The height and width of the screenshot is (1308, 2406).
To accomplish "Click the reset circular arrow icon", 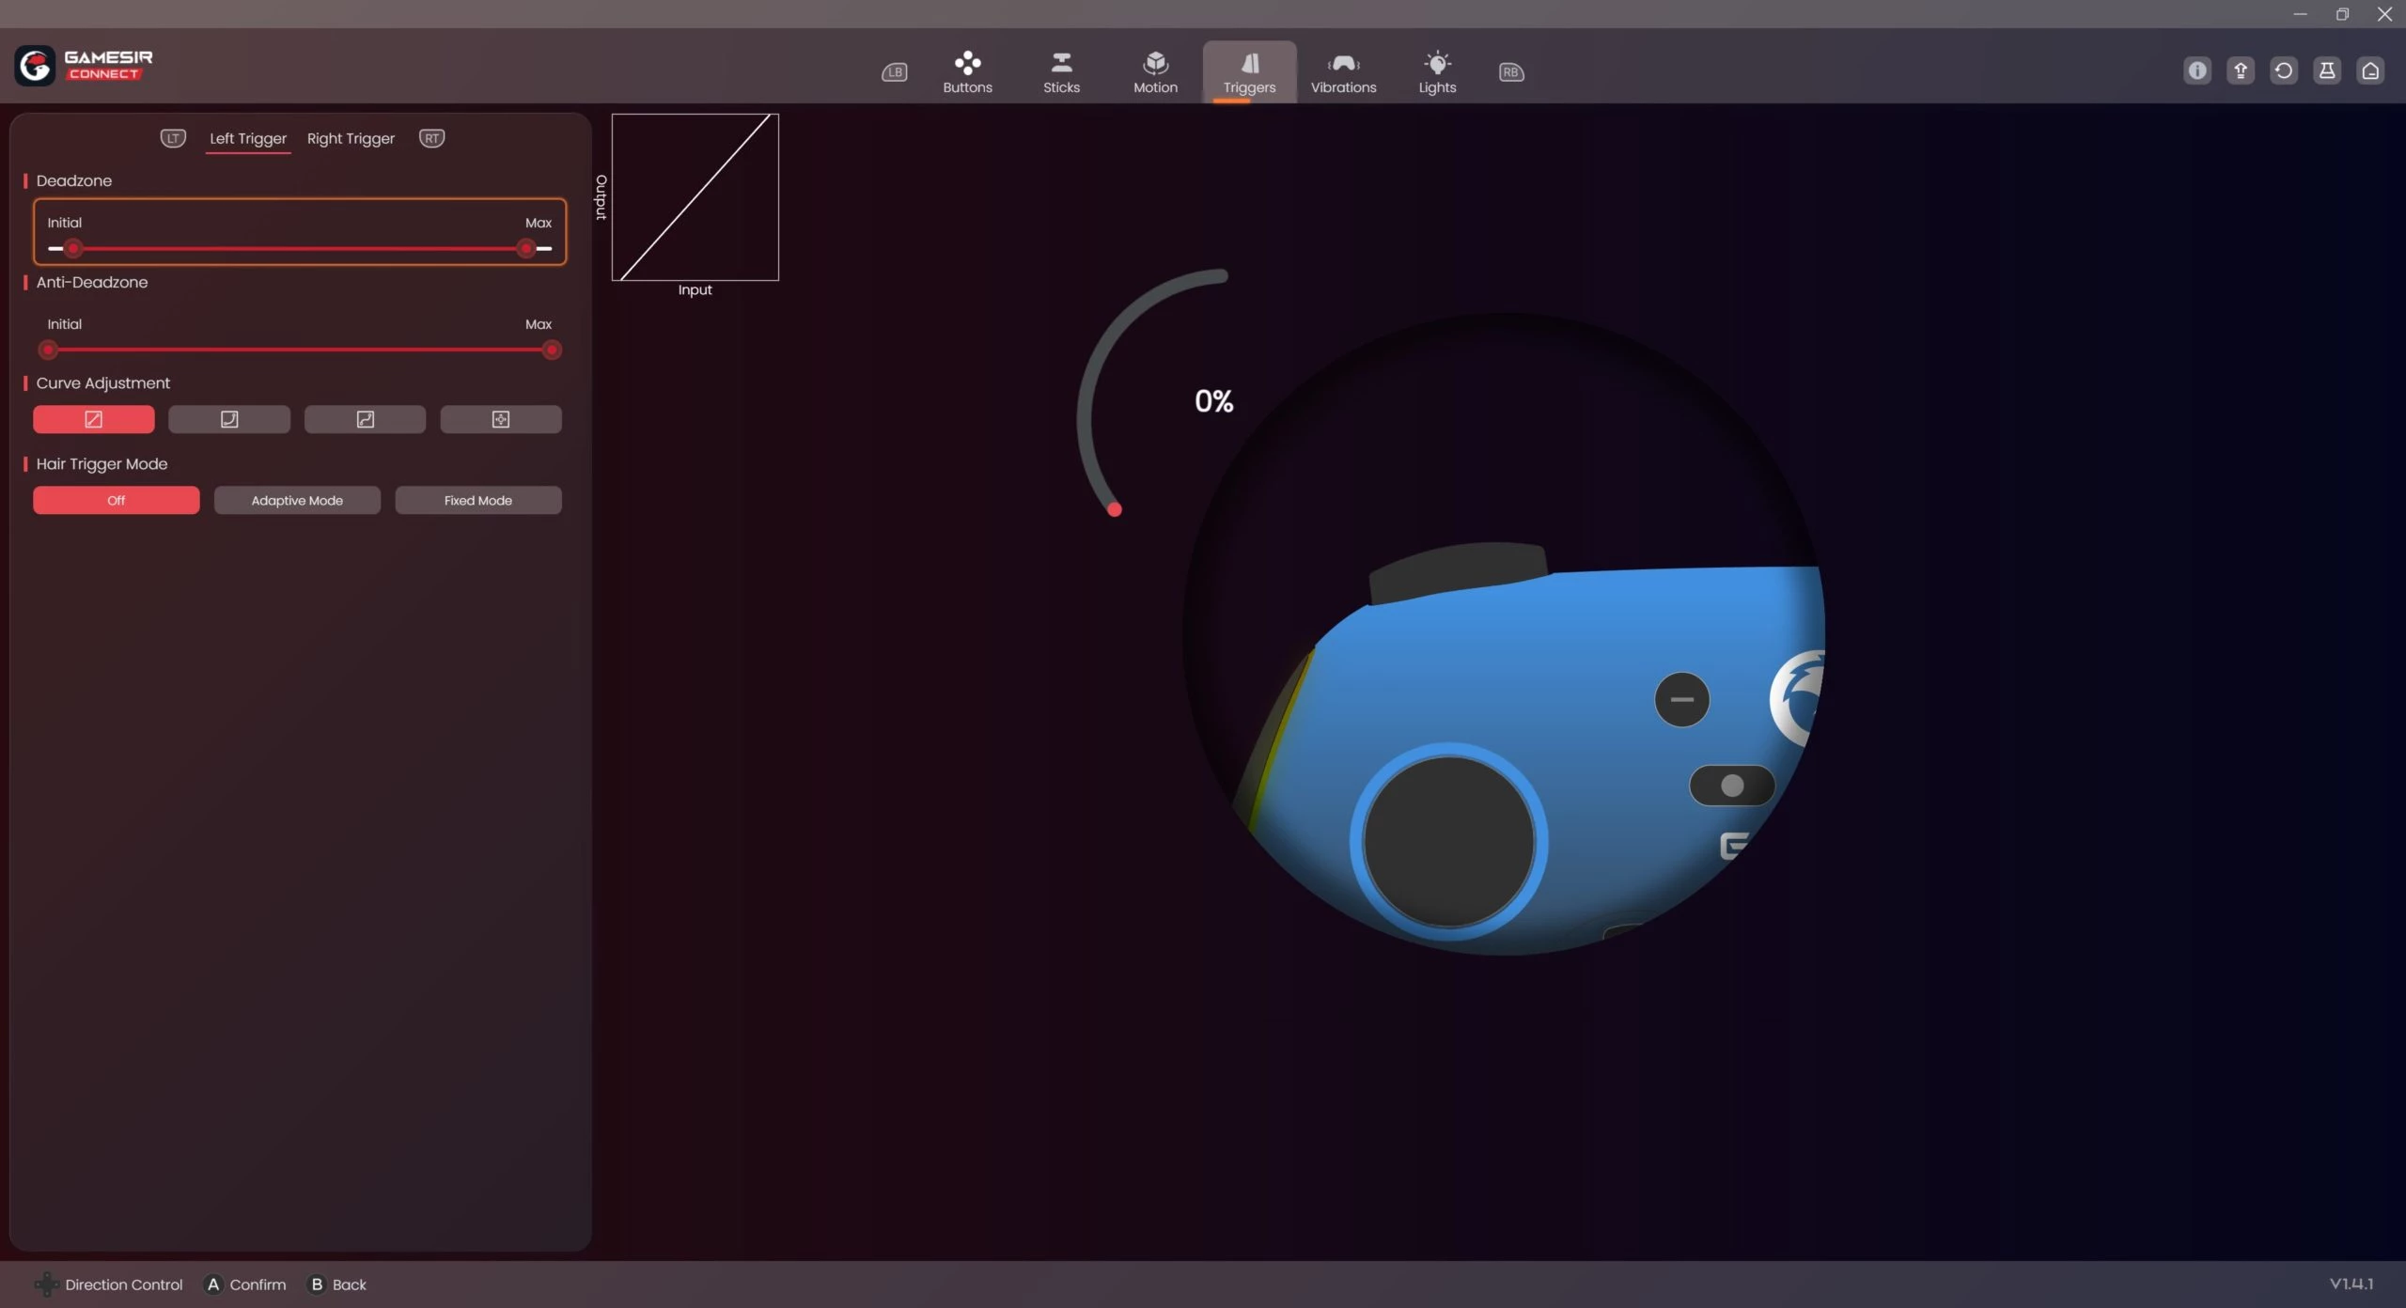I will tap(2283, 70).
